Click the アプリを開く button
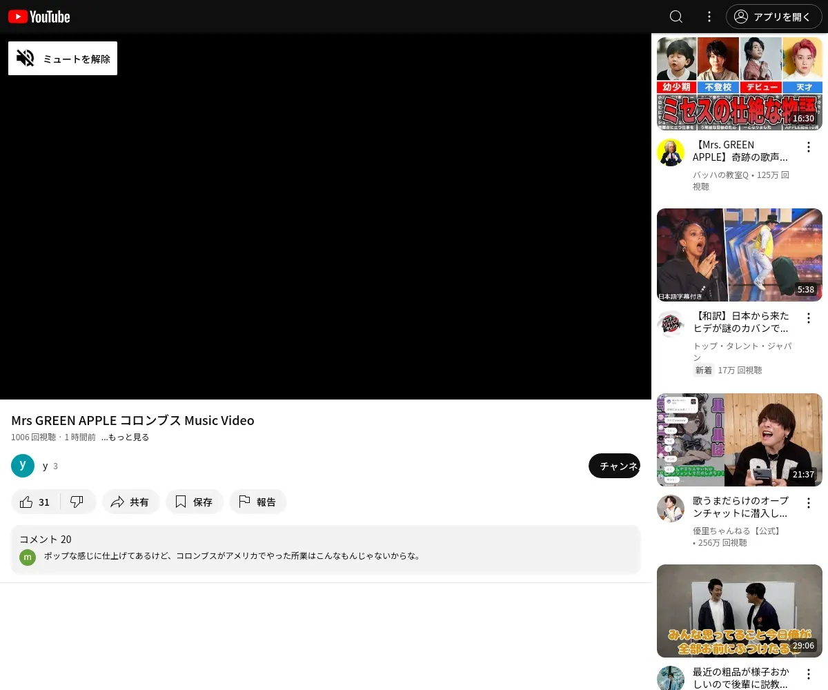The image size is (828, 690). point(774,17)
